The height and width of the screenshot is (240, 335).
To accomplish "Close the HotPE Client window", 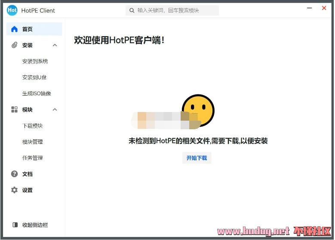I will coord(324,8).
